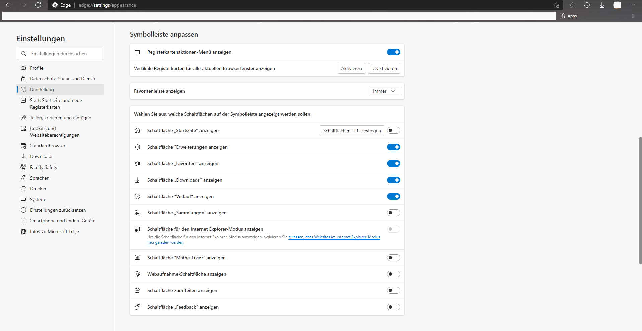Open Profile settings section
642x331 pixels.
point(60,68)
